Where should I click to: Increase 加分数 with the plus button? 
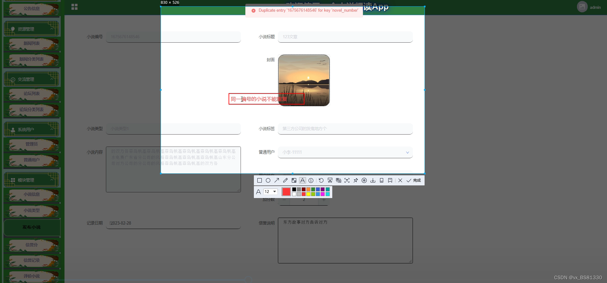coord(324,200)
